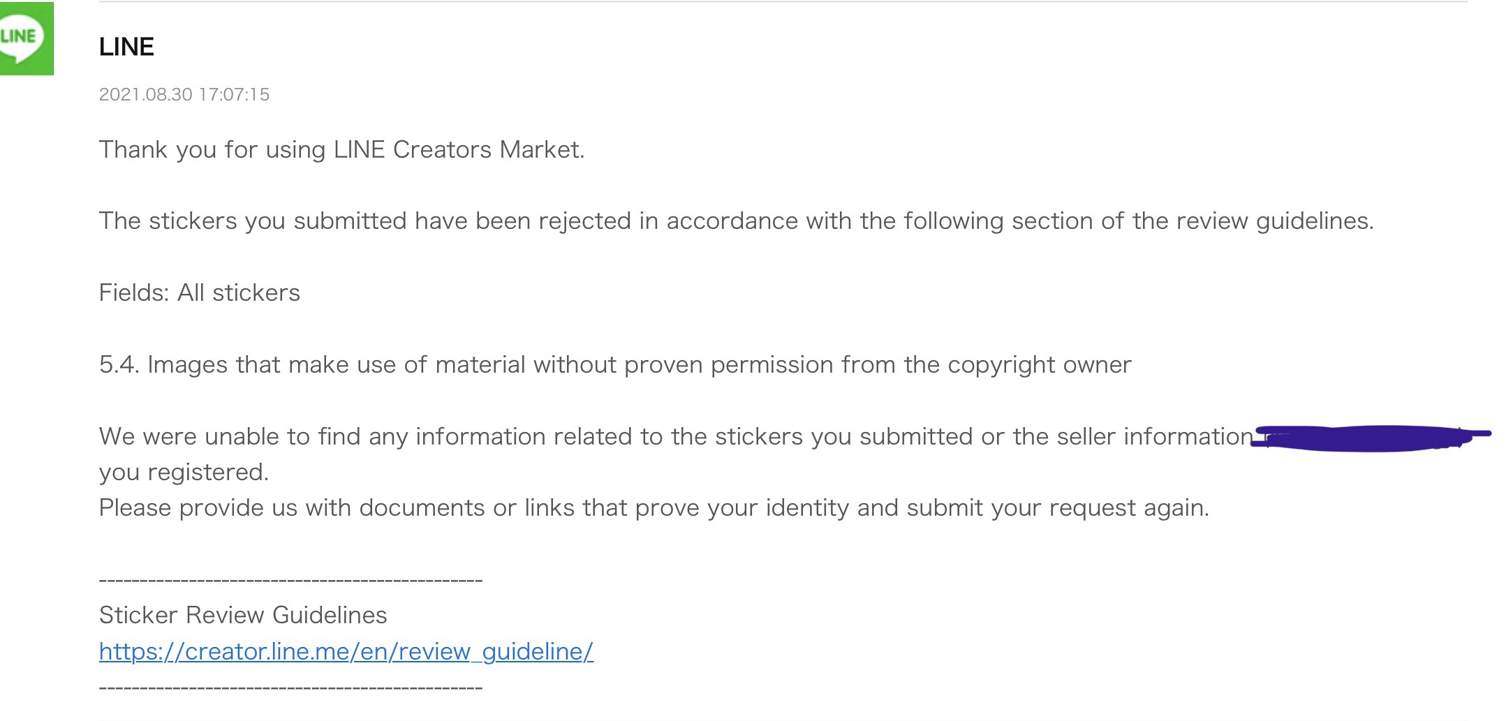Select the LINE sender name heading

point(126,47)
